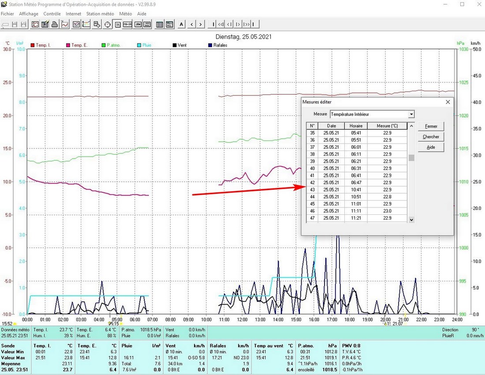485x375 pixels.
Task: Open the Max/Min table icon
Action: coord(169,24)
